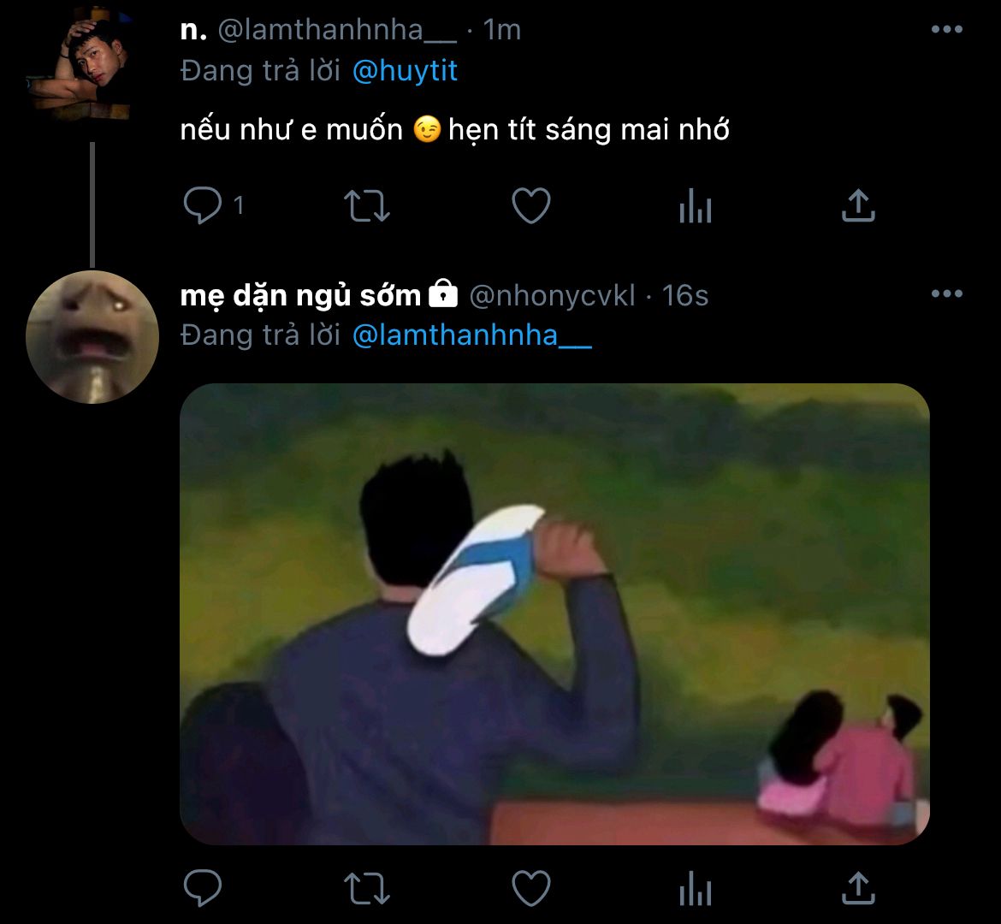Reply to the nhonycvkl image tweet
The width and height of the screenshot is (1001, 924).
(203, 889)
